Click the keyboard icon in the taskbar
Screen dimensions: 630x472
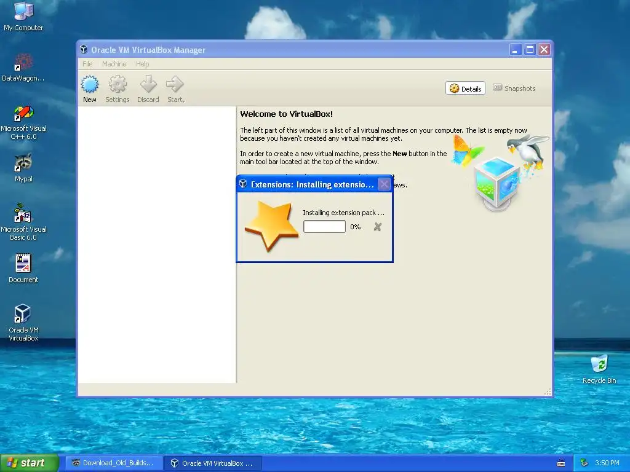pos(561,463)
